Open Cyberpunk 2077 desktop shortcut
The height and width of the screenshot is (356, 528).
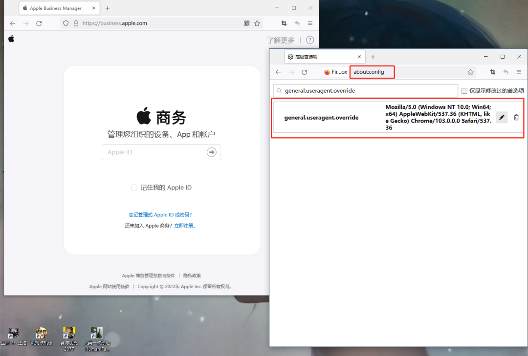(x=69, y=339)
